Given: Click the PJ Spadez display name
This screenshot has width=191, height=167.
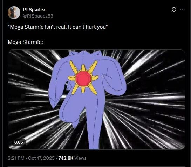Looking at the screenshot, I should coord(34,9).
